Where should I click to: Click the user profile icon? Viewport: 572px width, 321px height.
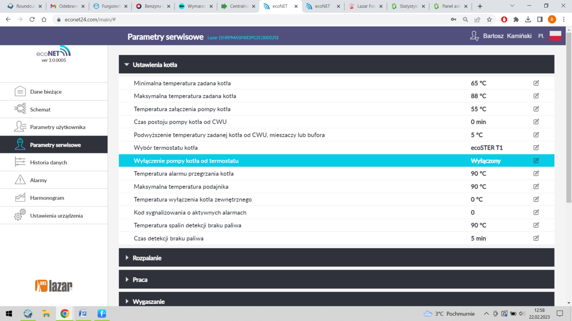pos(474,36)
